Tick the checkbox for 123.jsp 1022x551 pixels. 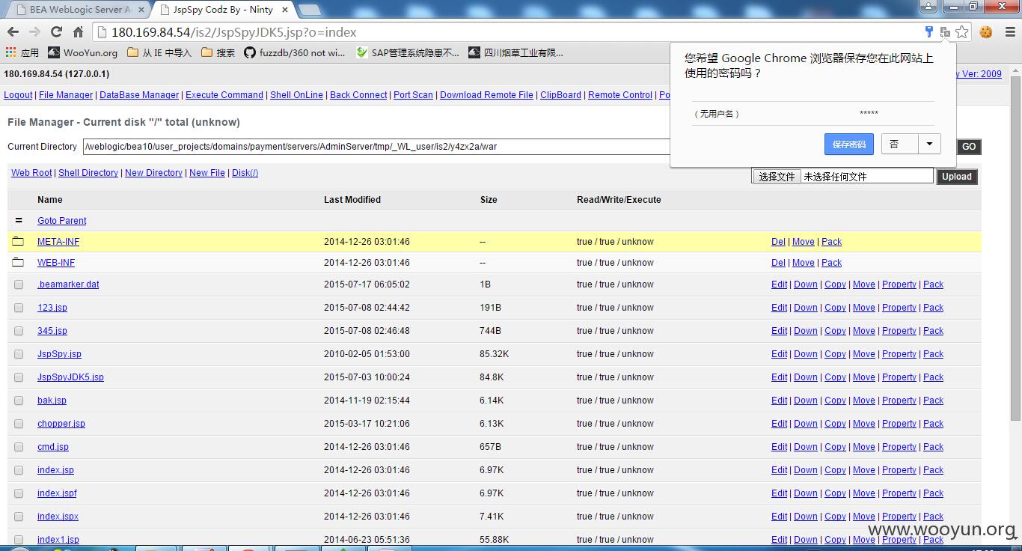click(x=19, y=308)
